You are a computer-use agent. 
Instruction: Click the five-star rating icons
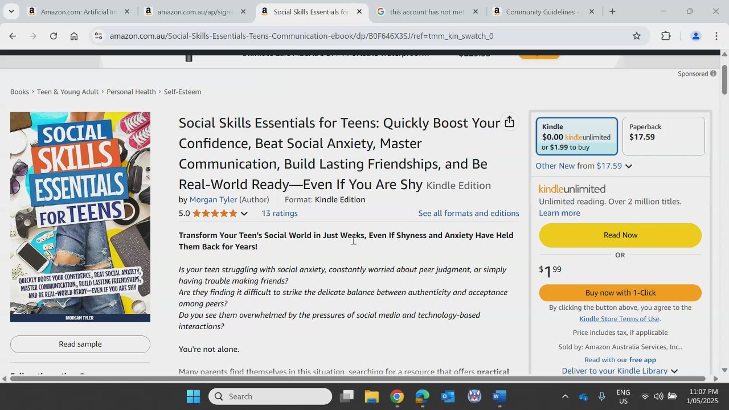pos(215,214)
